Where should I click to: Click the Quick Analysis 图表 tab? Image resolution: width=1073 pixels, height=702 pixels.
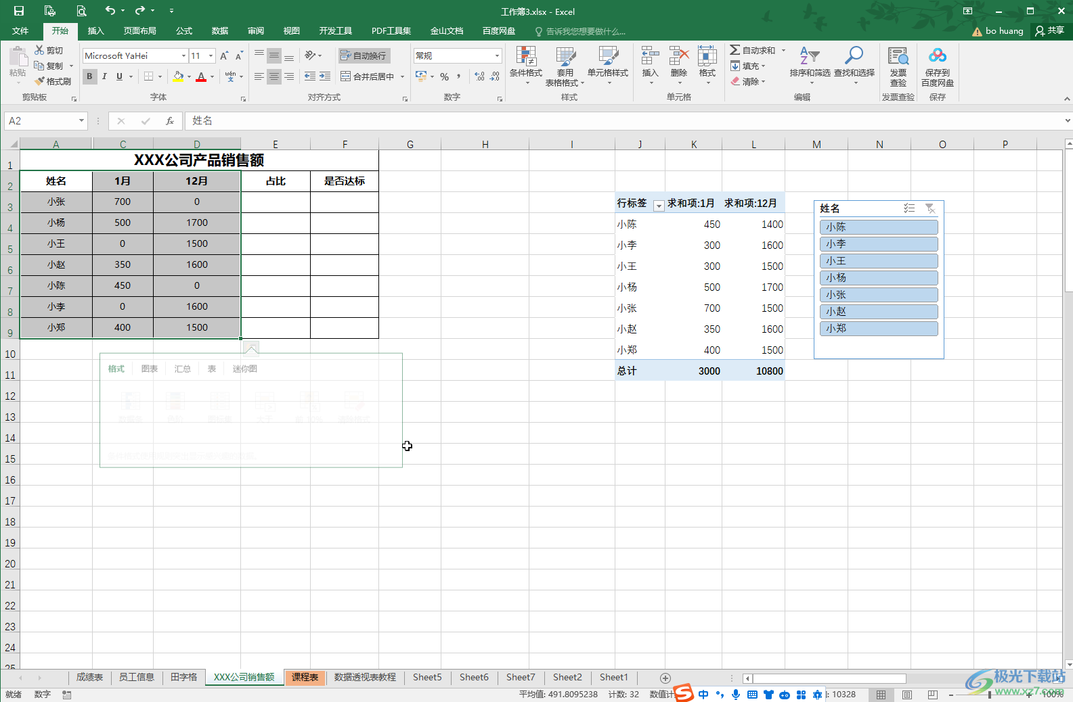click(x=150, y=369)
